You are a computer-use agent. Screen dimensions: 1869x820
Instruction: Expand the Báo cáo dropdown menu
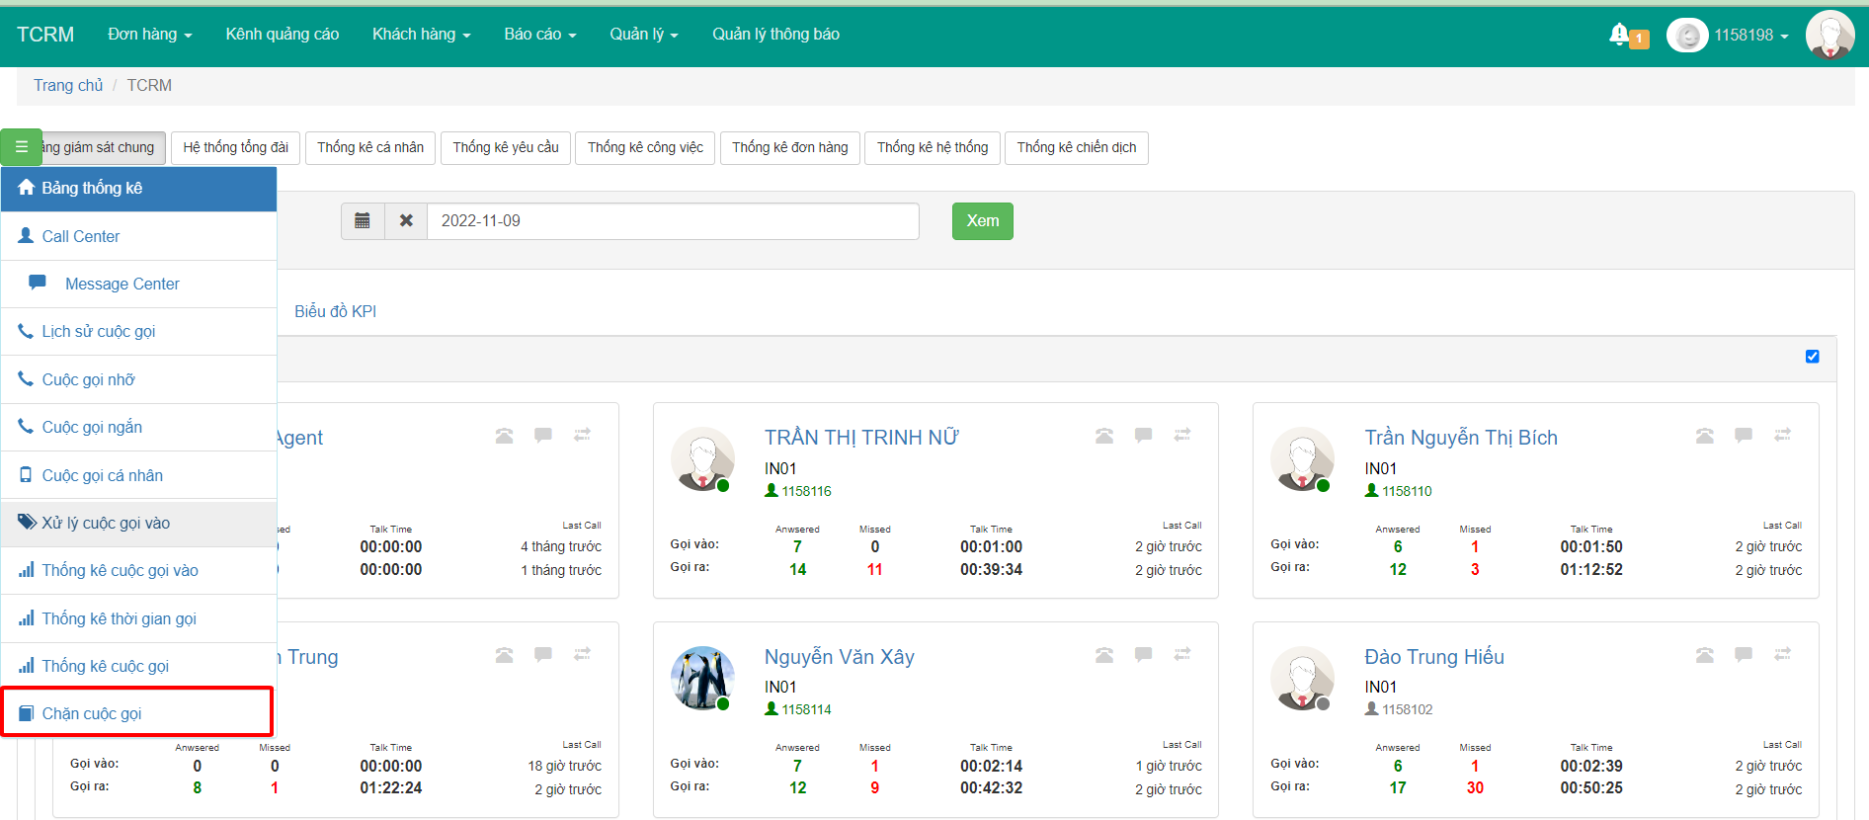(x=540, y=35)
